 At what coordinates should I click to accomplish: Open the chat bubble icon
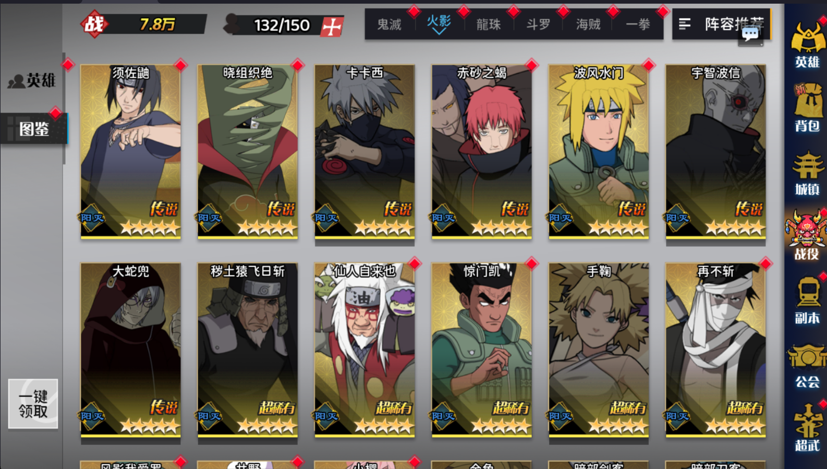750,35
